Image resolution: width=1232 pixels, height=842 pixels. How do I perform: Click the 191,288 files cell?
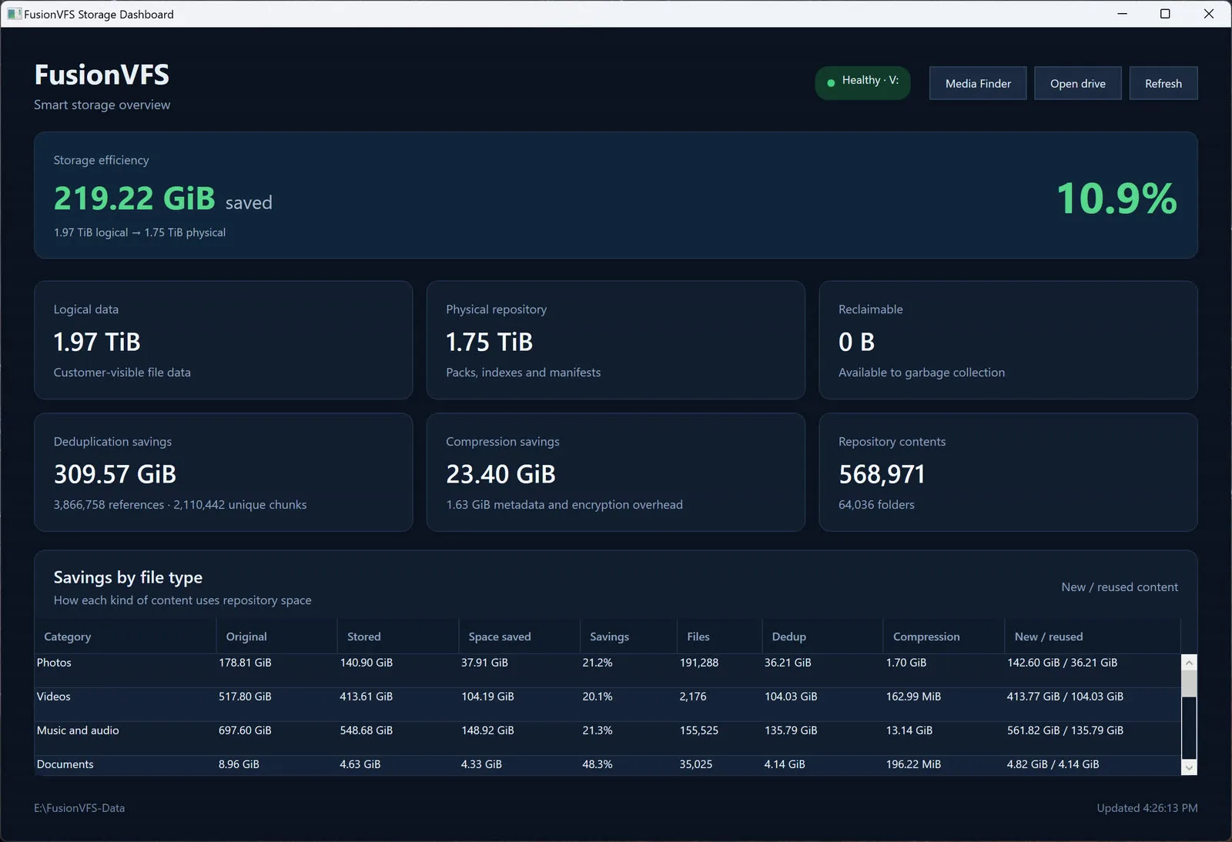(699, 663)
